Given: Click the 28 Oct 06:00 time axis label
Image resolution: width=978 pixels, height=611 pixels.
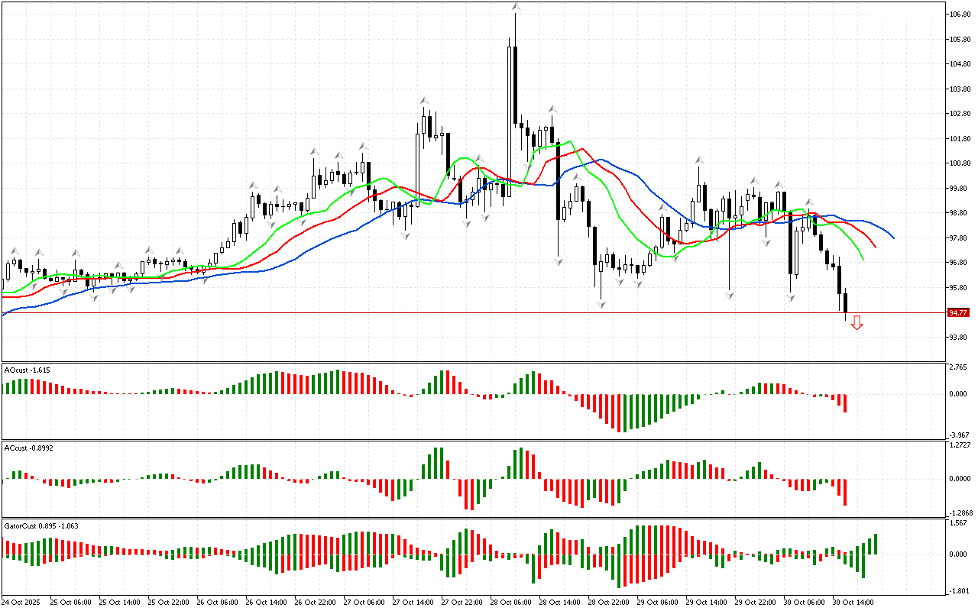Looking at the screenshot, I should [510, 602].
